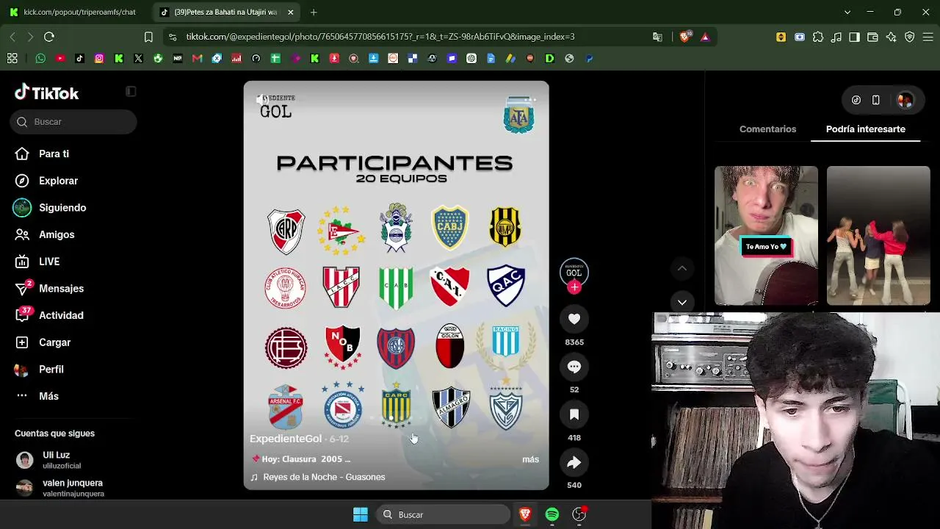The image size is (940, 529).
Task: Translate this page using the translate icon
Action: [x=657, y=37]
